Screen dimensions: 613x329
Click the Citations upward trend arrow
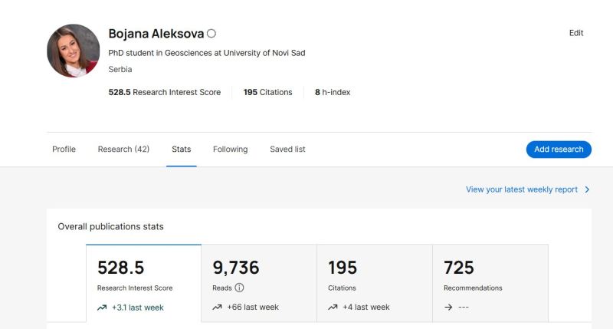(x=333, y=308)
